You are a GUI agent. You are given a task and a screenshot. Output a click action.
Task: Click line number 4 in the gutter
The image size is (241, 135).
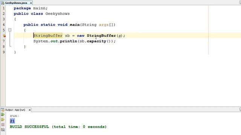pyautogui.click(x=4, y=25)
